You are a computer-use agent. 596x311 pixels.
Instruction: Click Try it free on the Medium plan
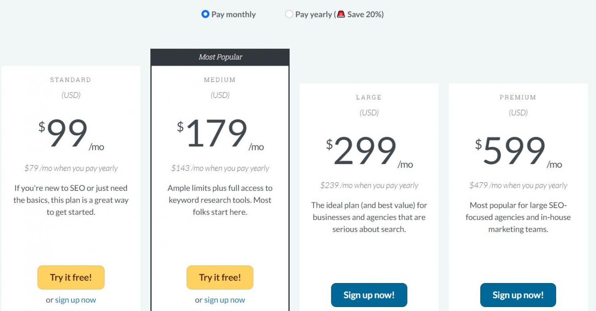[220, 277]
